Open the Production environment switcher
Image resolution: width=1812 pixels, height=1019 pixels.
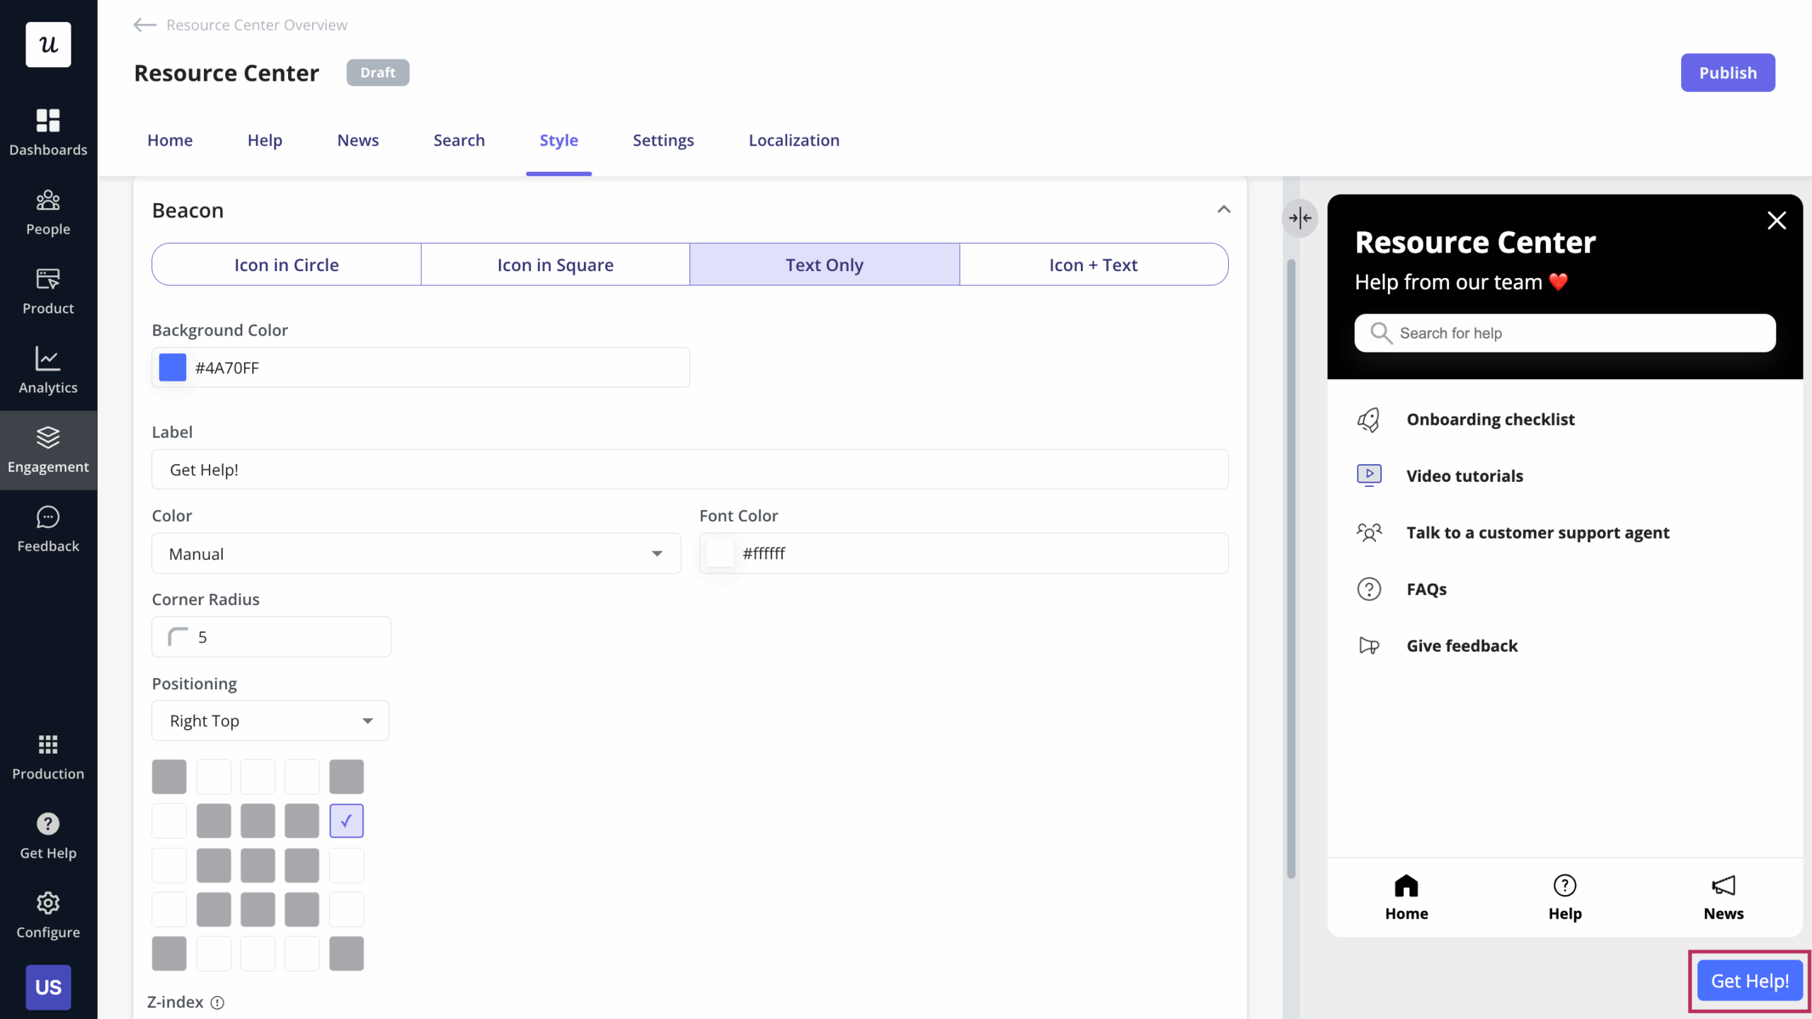point(48,756)
